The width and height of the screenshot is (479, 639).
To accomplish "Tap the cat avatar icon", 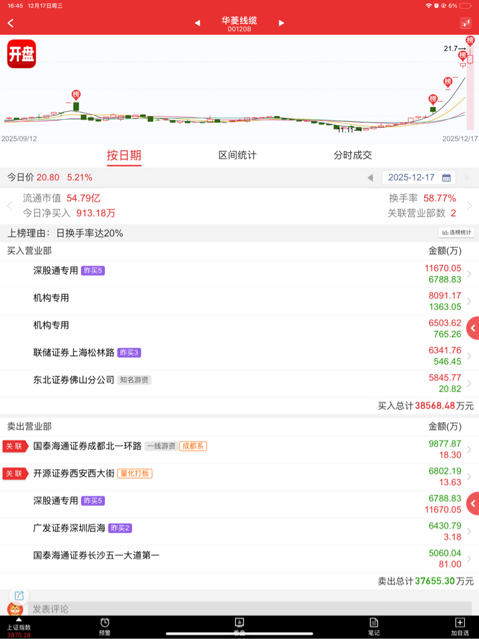I will (x=15, y=609).
